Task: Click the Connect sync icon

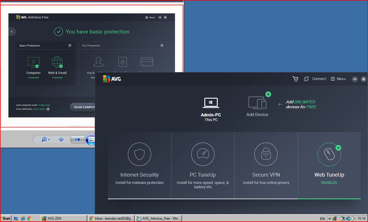Action: [306, 79]
